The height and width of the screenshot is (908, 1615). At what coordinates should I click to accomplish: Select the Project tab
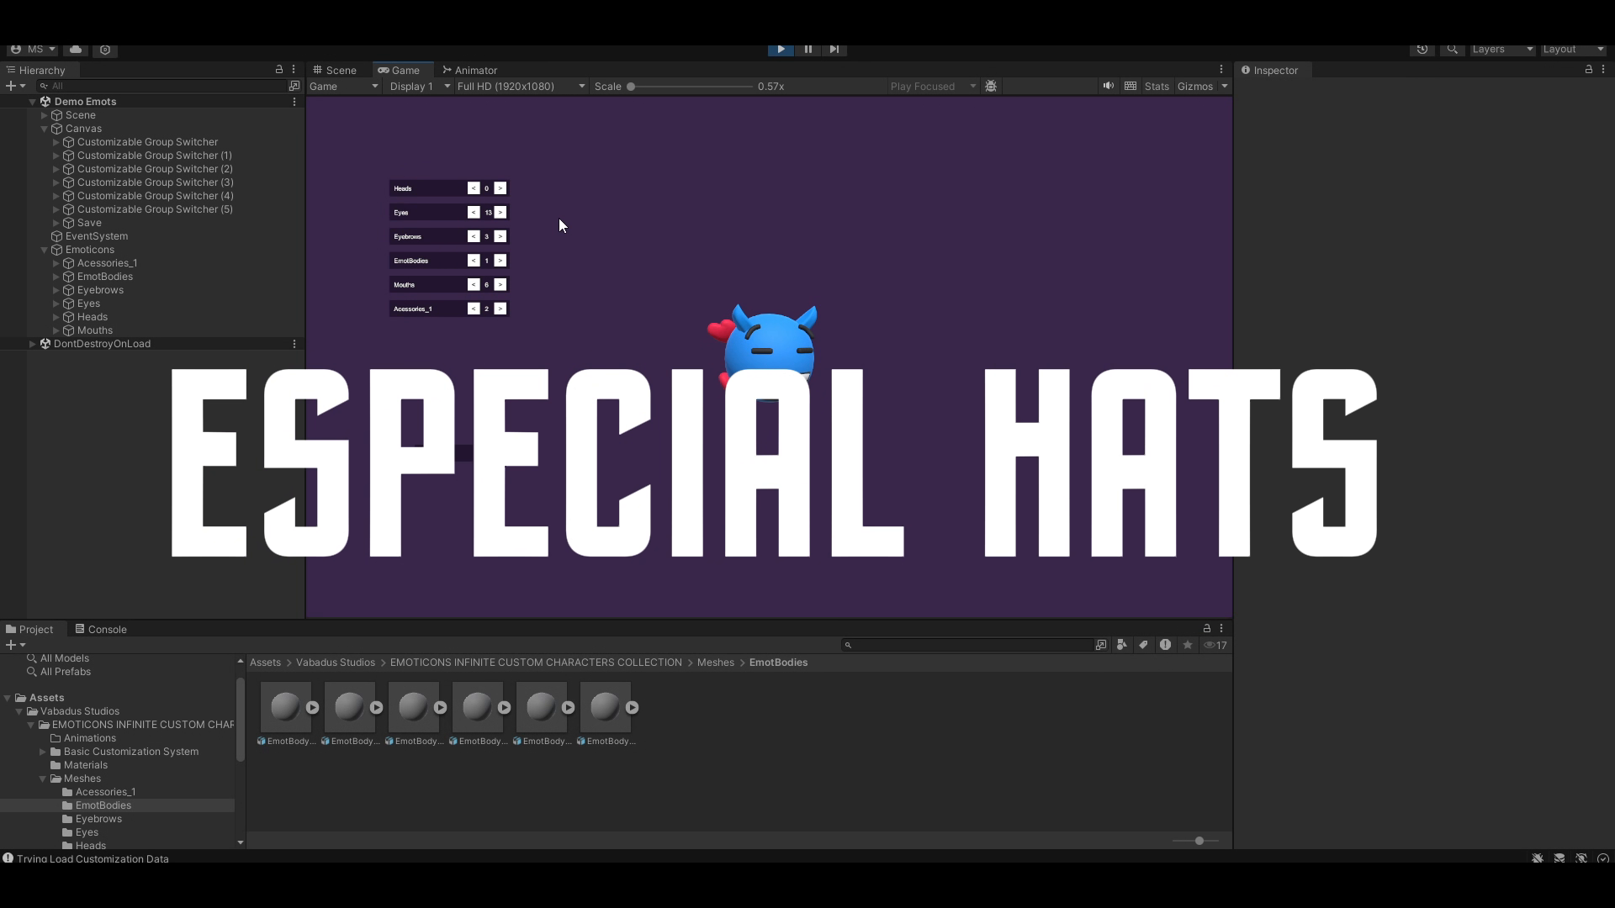coord(29,629)
